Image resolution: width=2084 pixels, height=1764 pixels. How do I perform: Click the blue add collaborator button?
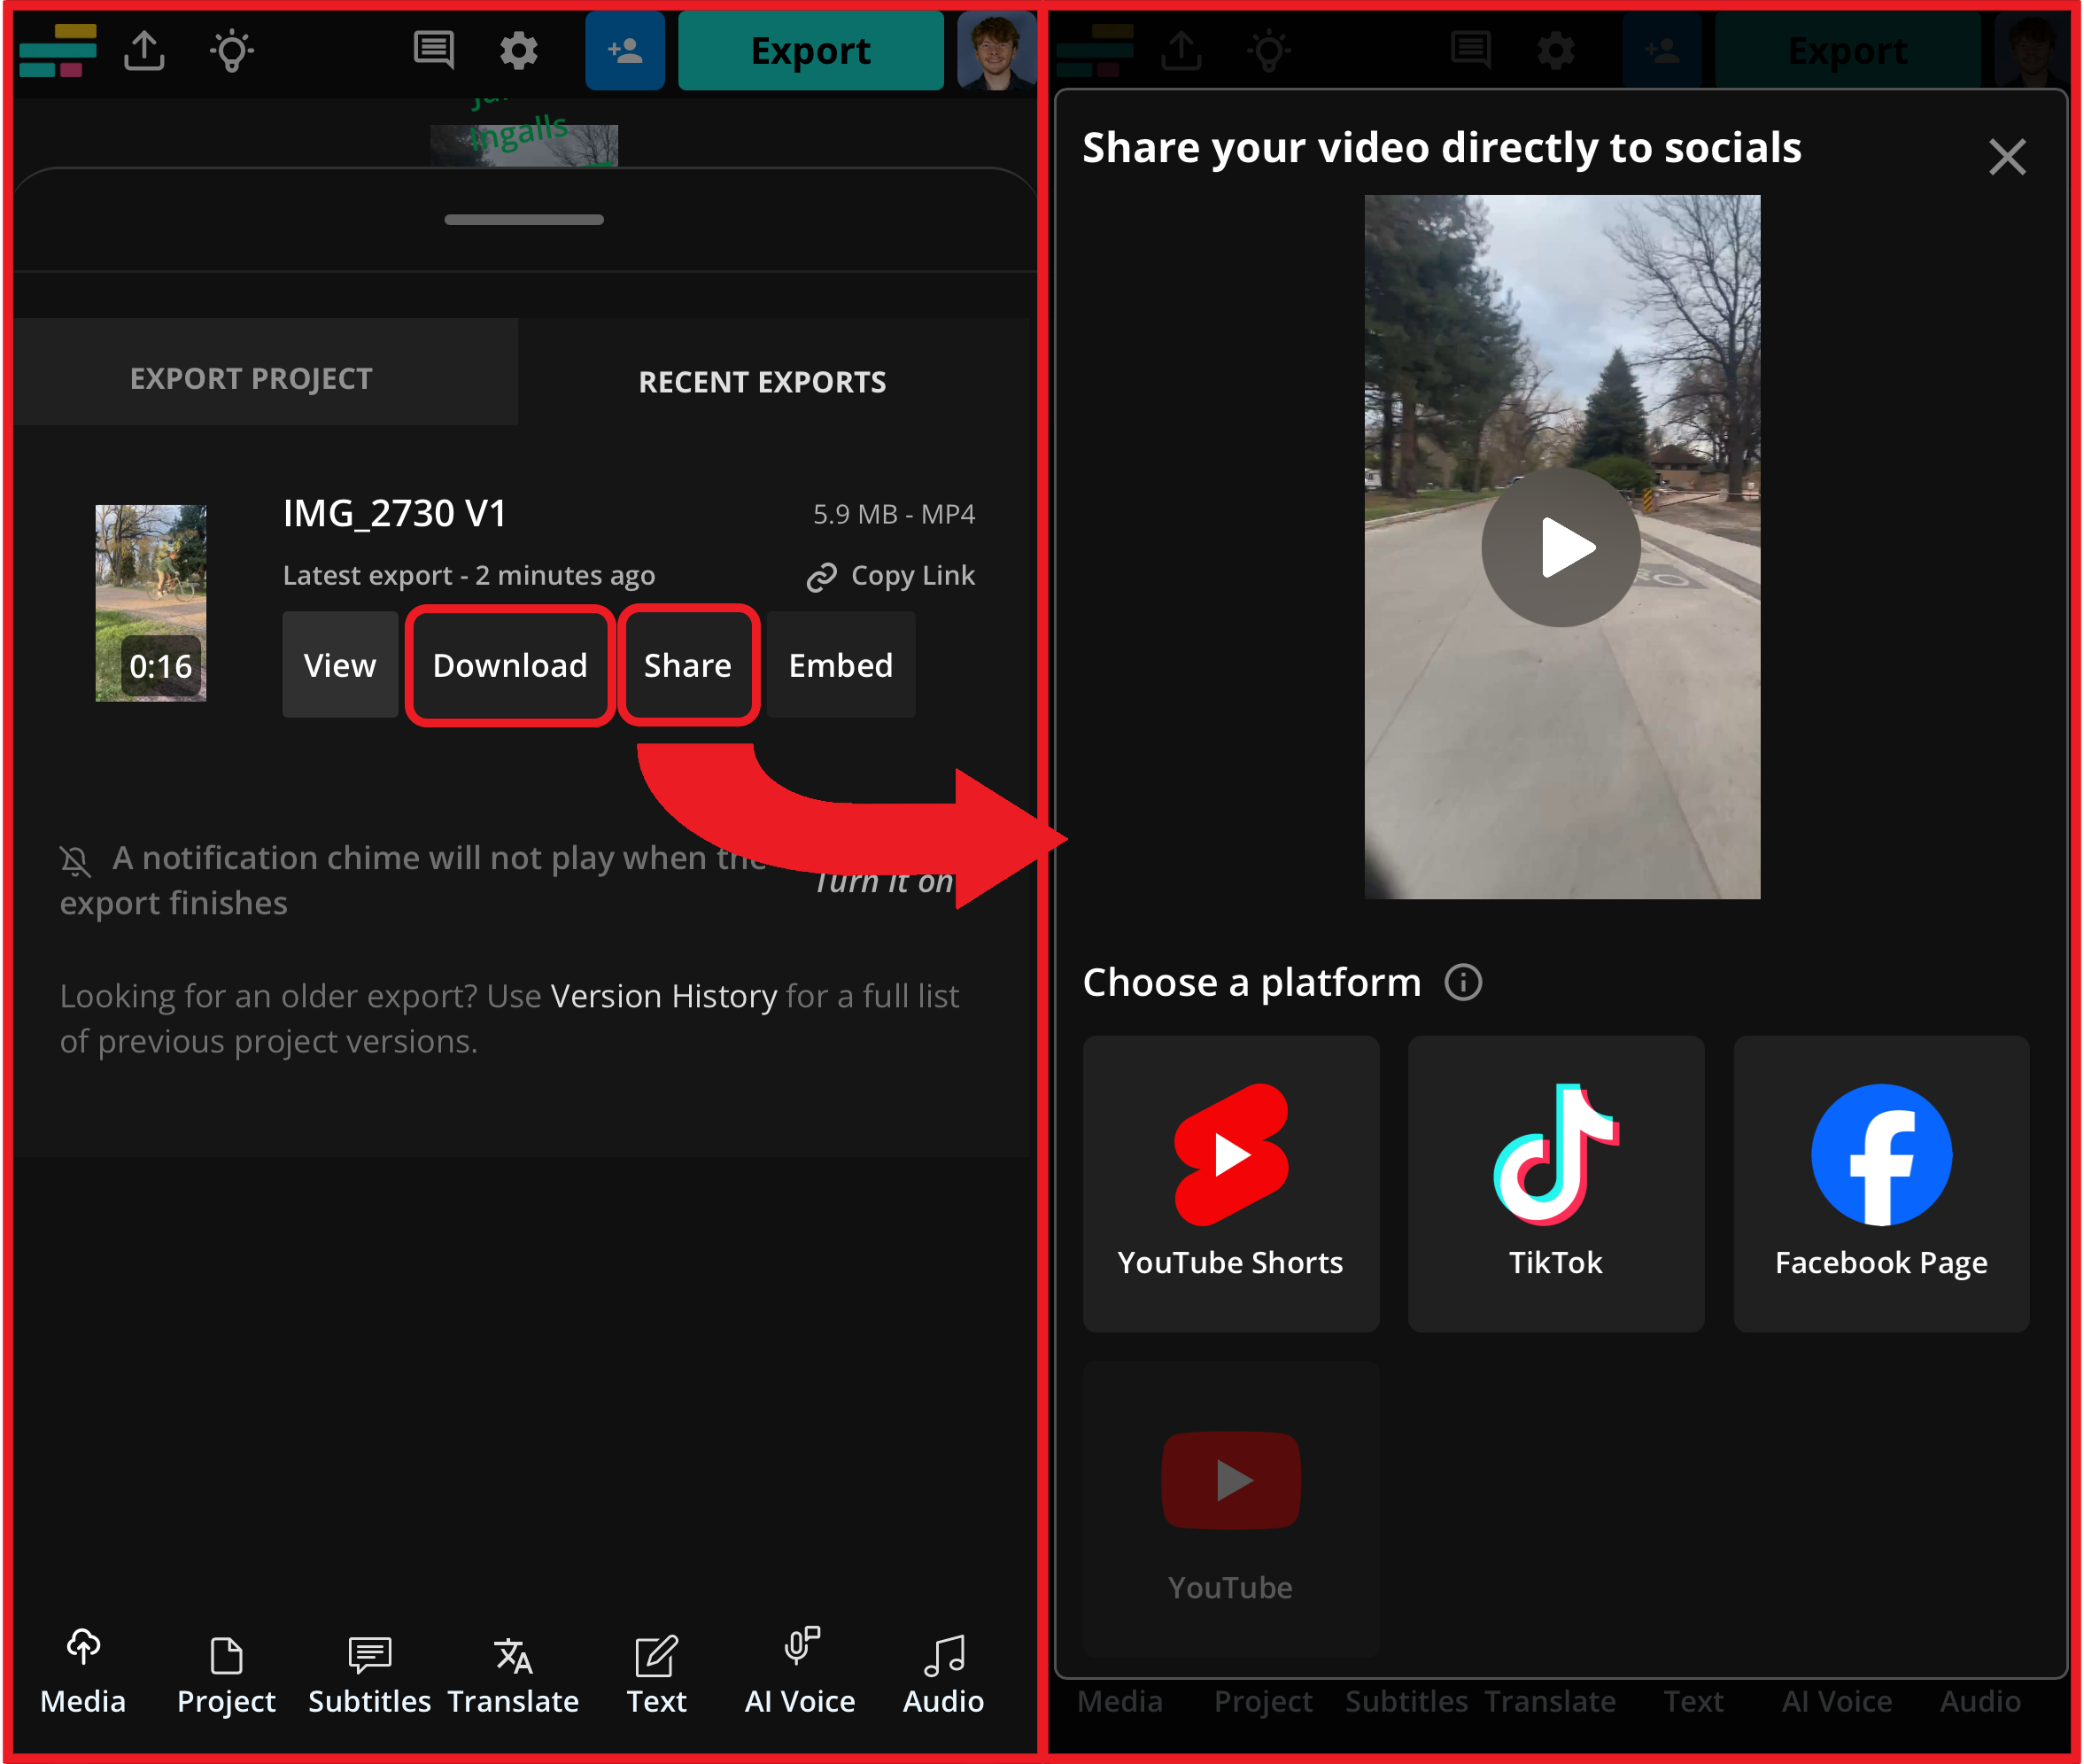pos(624,51)
